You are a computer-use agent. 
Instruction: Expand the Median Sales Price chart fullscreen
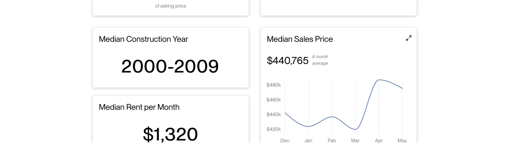408,38
